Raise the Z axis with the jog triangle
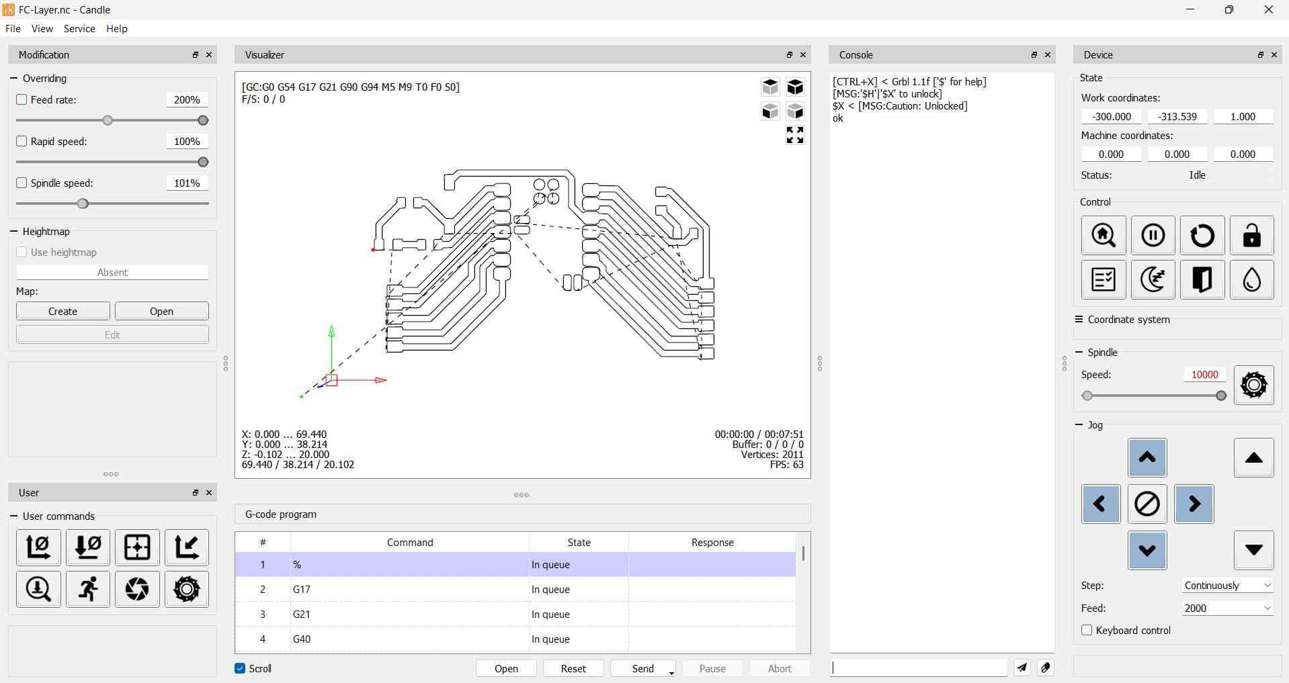 pos(1254,457)
